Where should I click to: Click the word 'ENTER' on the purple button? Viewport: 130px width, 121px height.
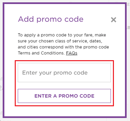point(43,96)
